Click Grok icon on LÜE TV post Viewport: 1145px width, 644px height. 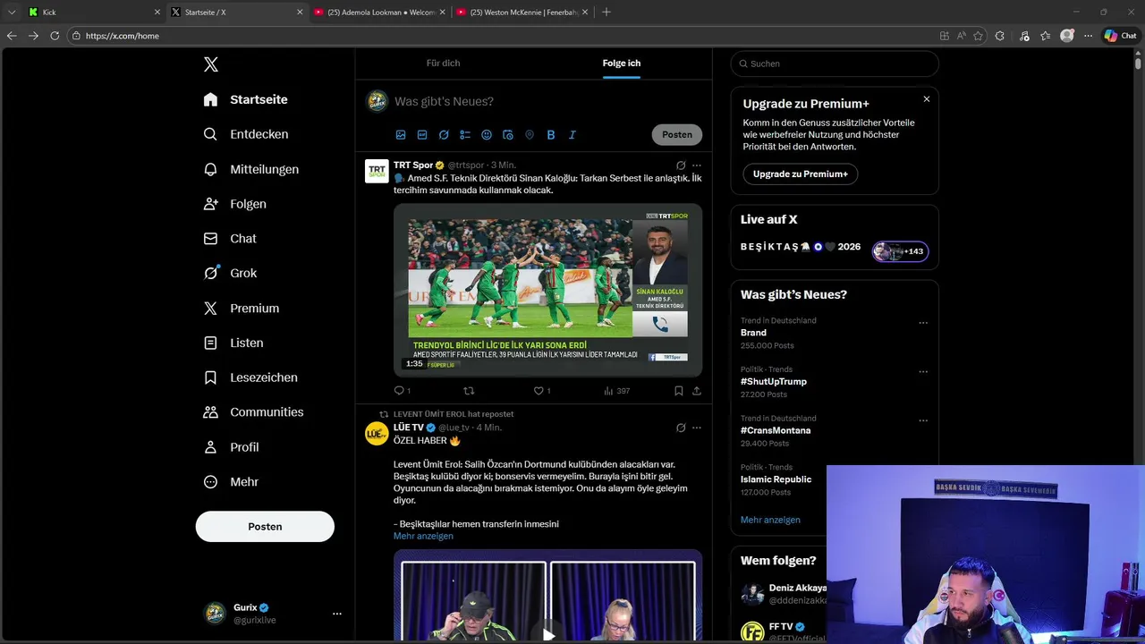tap(681, 428)
